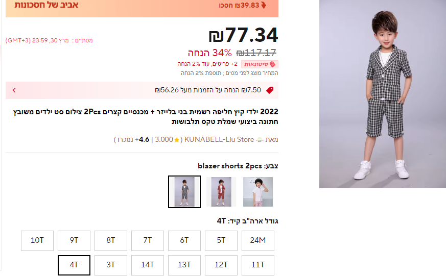
Task: Select the white shirt pink shorts thumbnail
Action: tap(258, 192)
